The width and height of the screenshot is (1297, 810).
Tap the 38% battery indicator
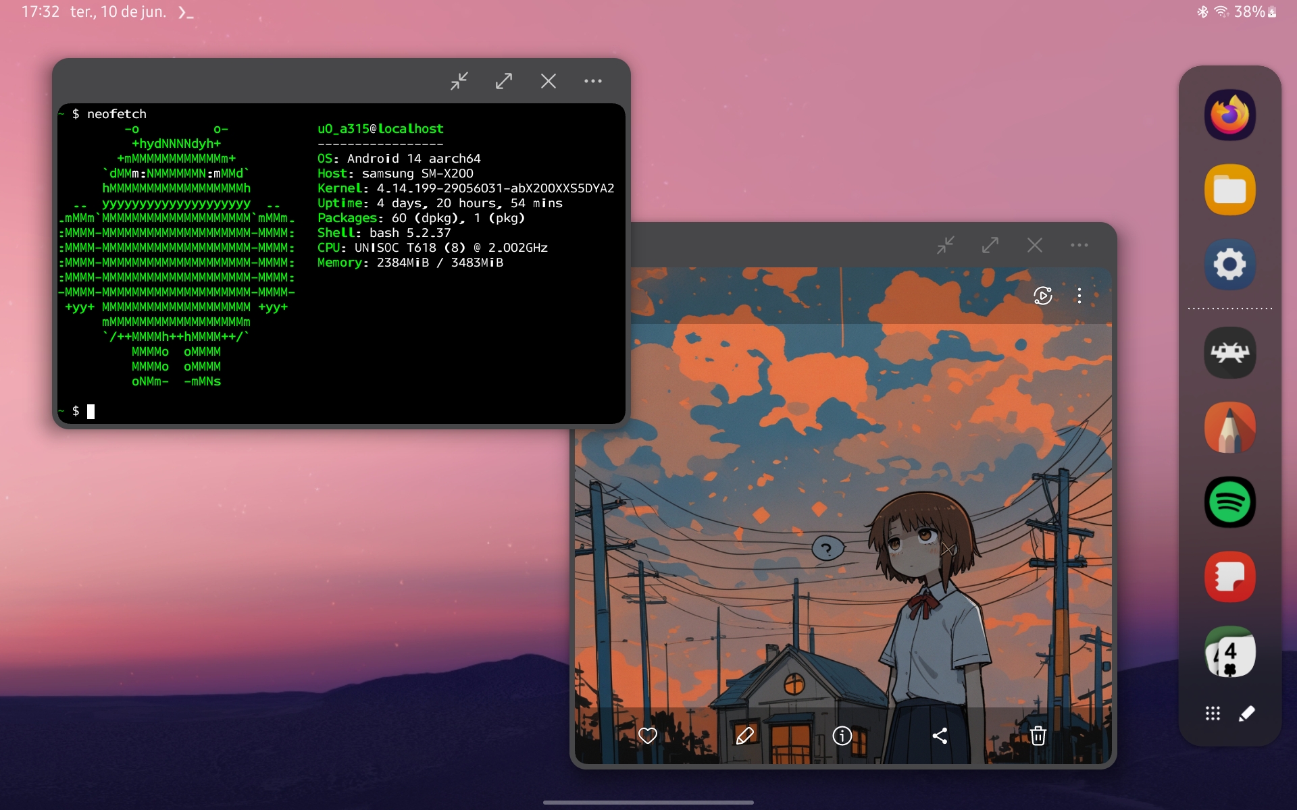click(1255, 12)
